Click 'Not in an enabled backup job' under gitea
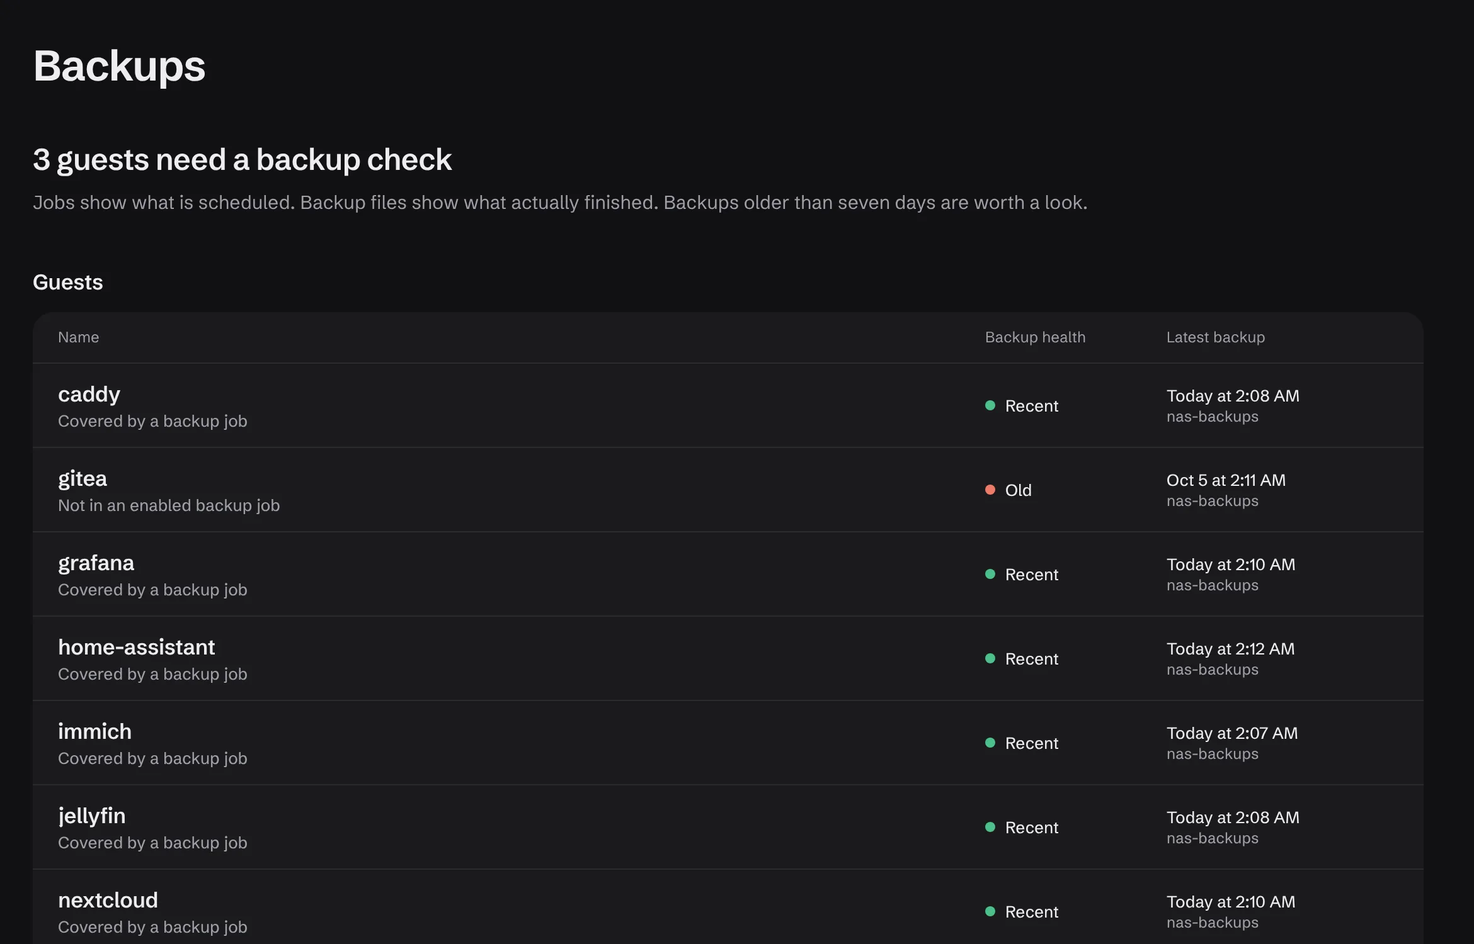The width and height of the screenshot is (1474, 944). pyautogui.click(x=169, y=506)
